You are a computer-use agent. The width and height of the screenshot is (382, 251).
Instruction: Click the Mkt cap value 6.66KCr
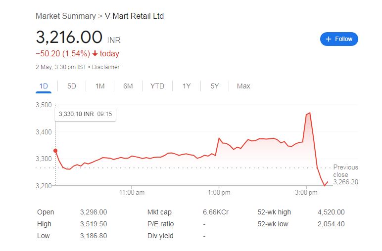[x=216, y=212]
